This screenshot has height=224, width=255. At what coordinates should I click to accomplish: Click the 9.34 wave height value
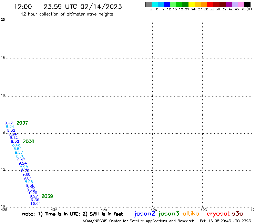tap(12, 134)
